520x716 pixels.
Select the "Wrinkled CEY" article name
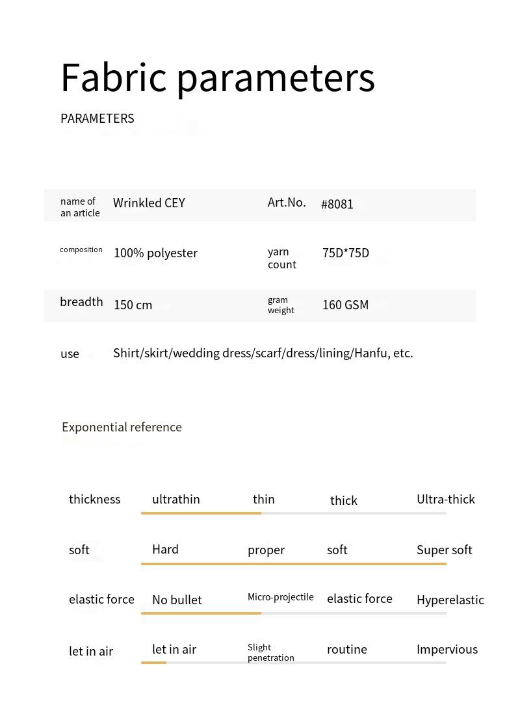(149, 203)
